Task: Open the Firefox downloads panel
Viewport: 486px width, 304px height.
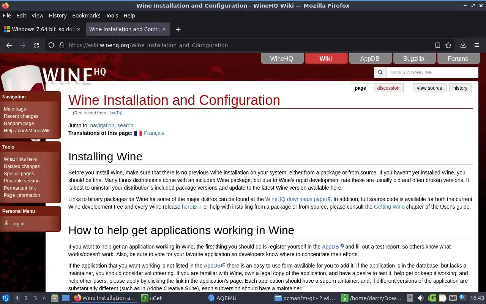Action: tap(463, 45)
